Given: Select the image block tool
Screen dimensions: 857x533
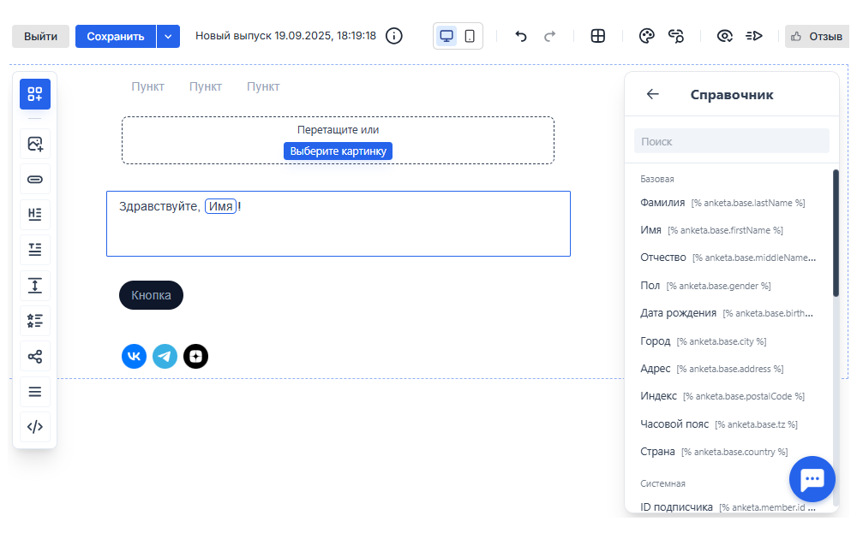Looking at the screenshot, I should (x=35, y=144).
